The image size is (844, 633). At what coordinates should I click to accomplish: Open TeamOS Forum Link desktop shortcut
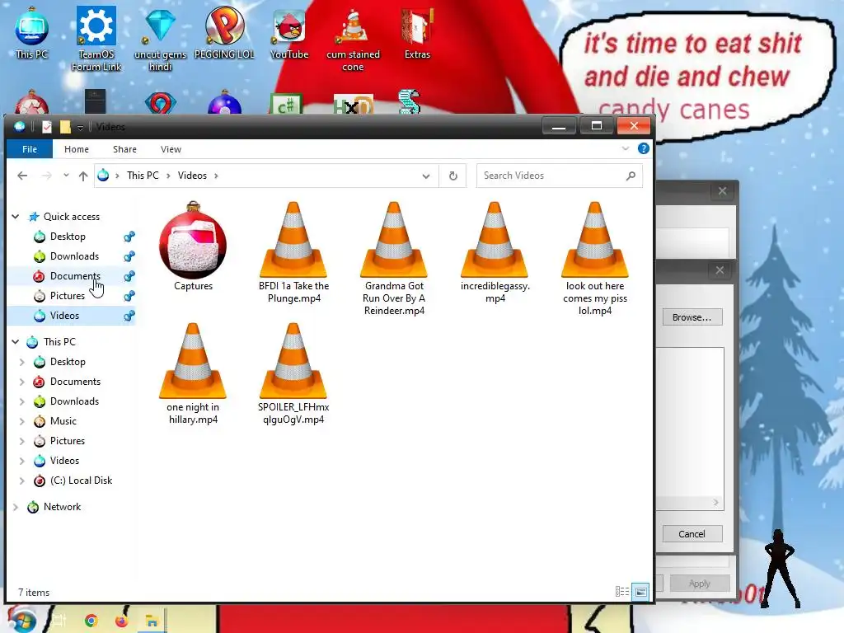click(x=96, y=39)
